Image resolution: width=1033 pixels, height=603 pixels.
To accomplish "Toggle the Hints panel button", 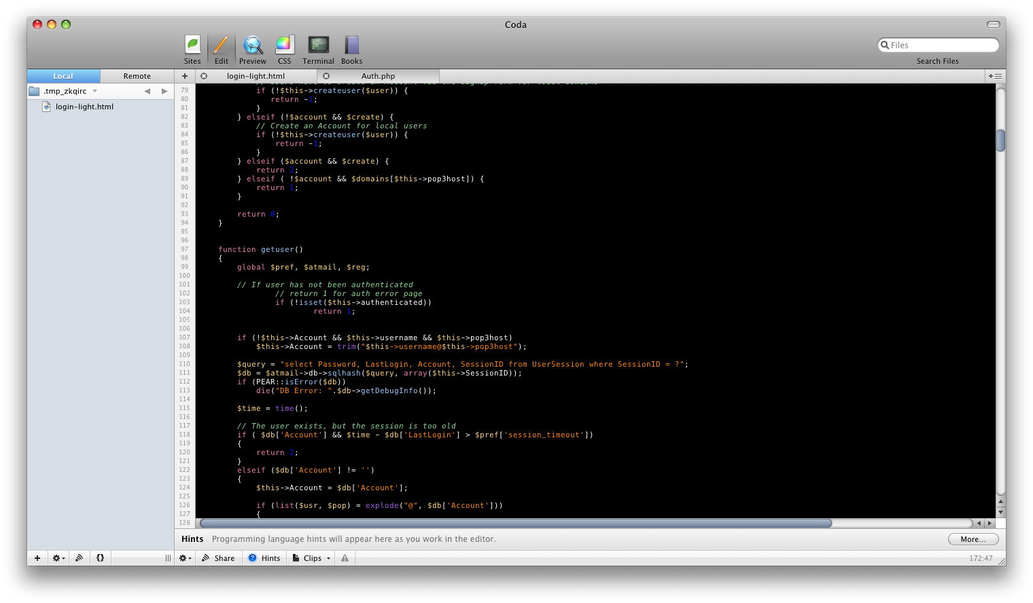I will point(264,558).
